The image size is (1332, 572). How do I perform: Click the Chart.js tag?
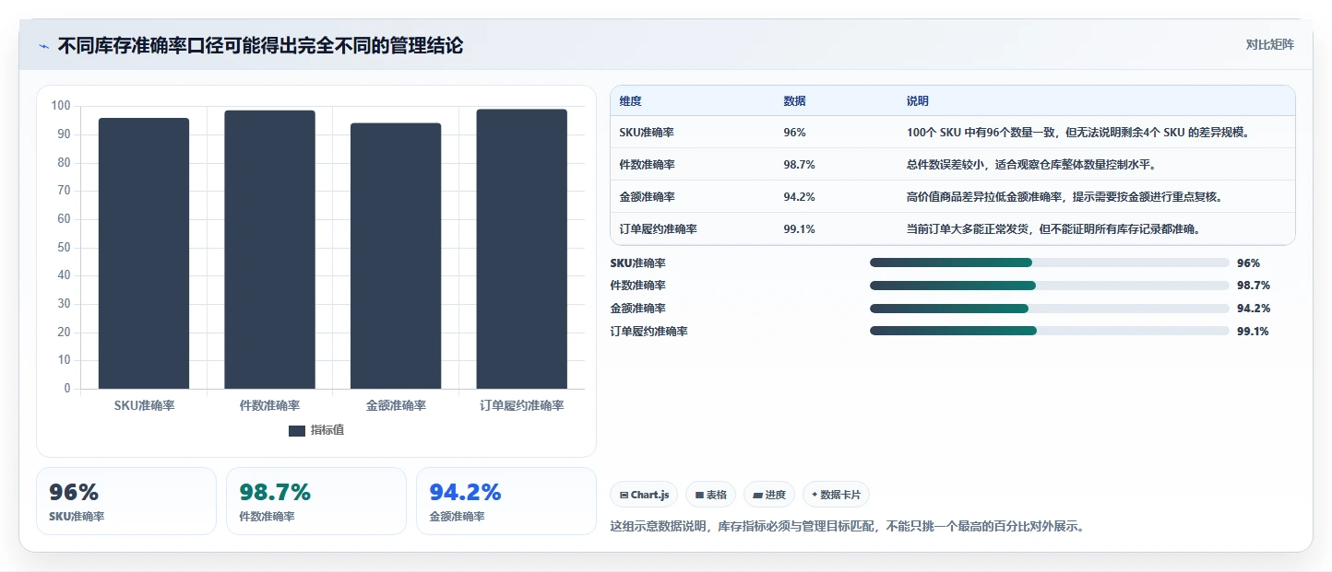pyautogui.click(x=644, y=495)
